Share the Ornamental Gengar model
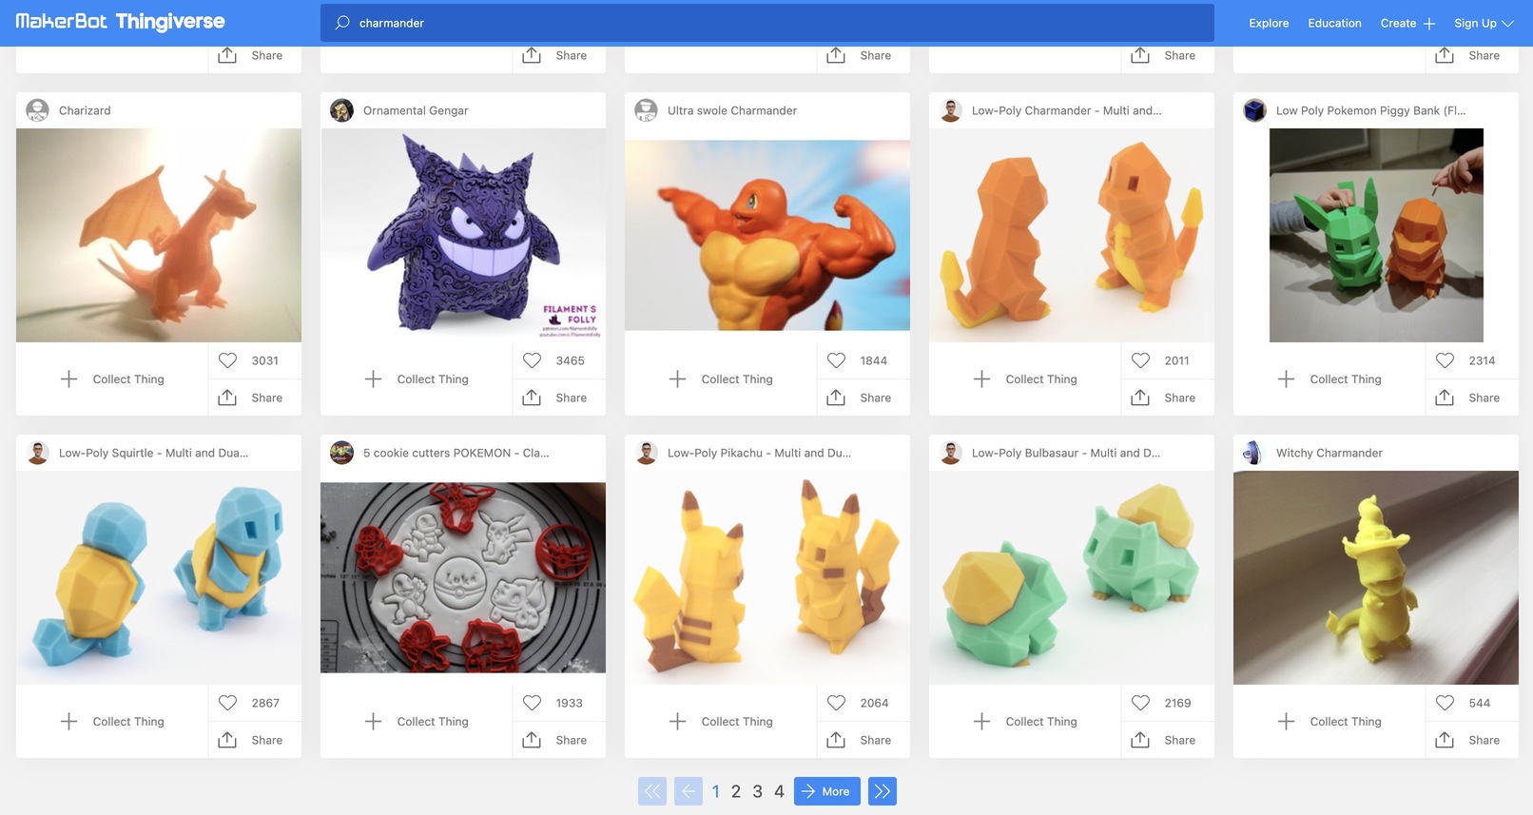This screenshot has width=1533, height=815. 559,398
